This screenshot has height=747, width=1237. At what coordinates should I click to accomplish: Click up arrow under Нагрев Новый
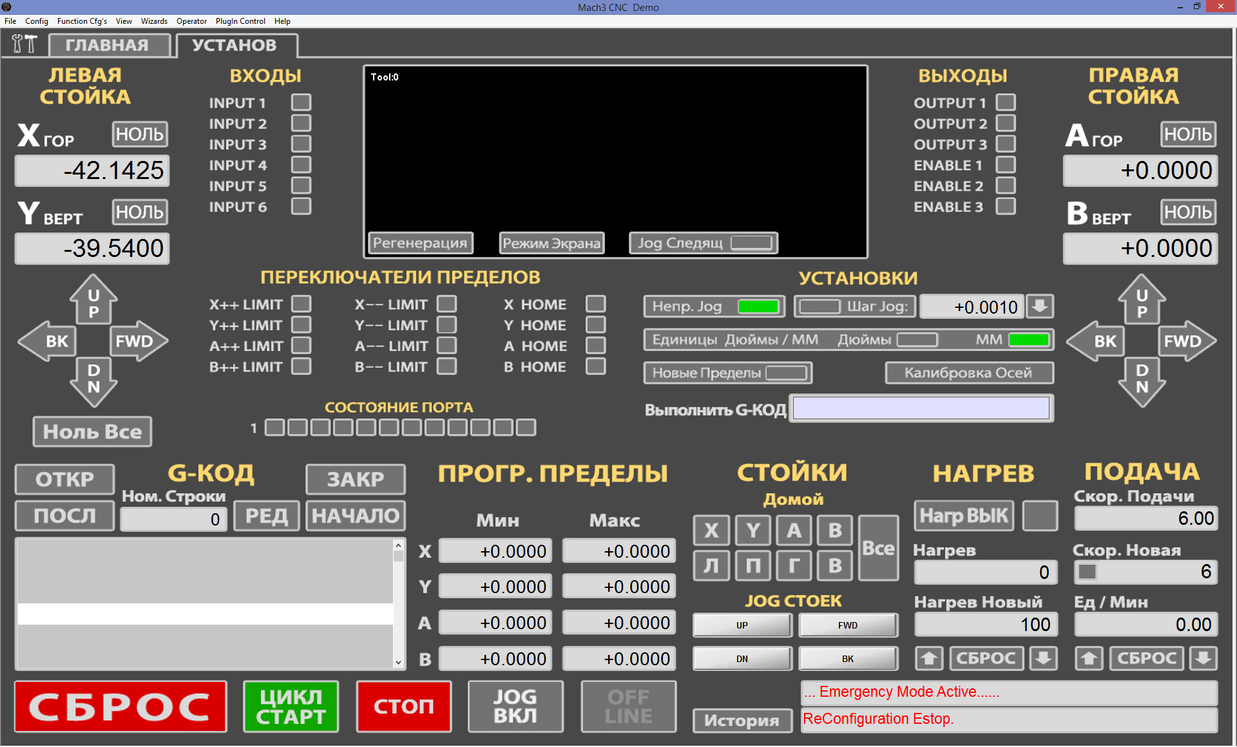pos(928,658)
